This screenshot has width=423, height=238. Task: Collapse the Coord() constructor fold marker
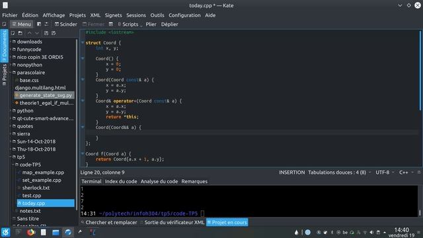tap(83, 58)
